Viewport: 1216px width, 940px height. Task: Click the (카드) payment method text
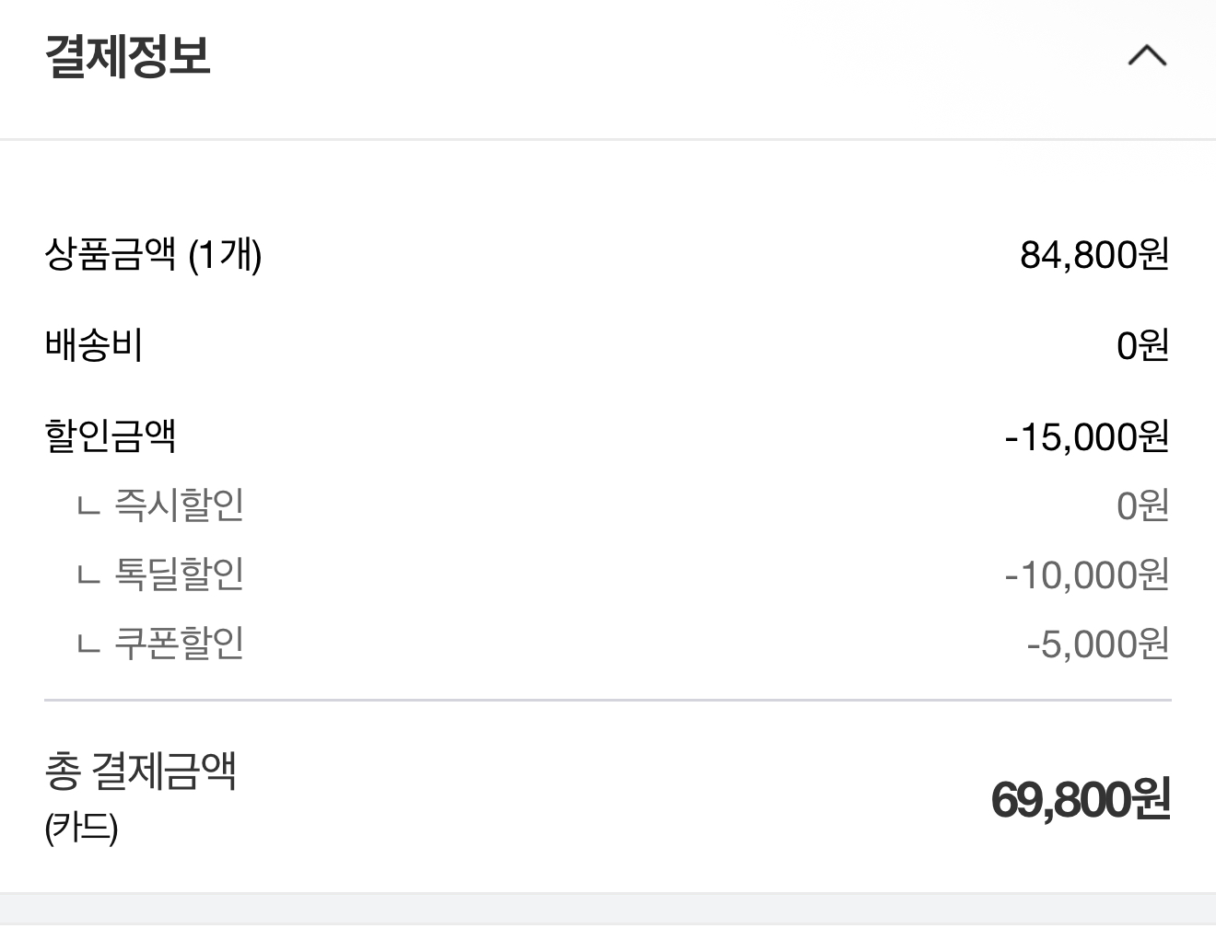[81, 828]
